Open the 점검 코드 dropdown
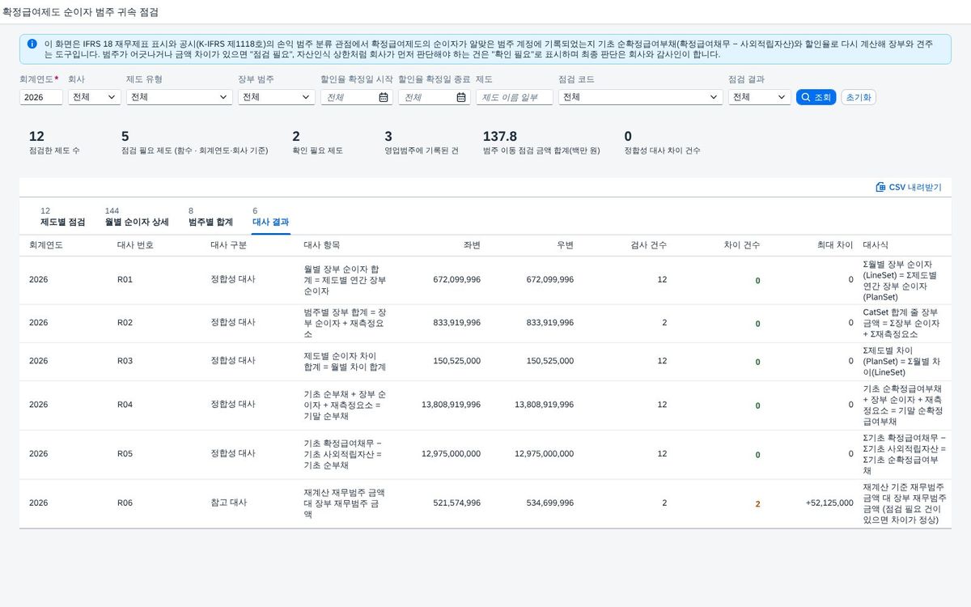The image size is (971, 607). 640,97
